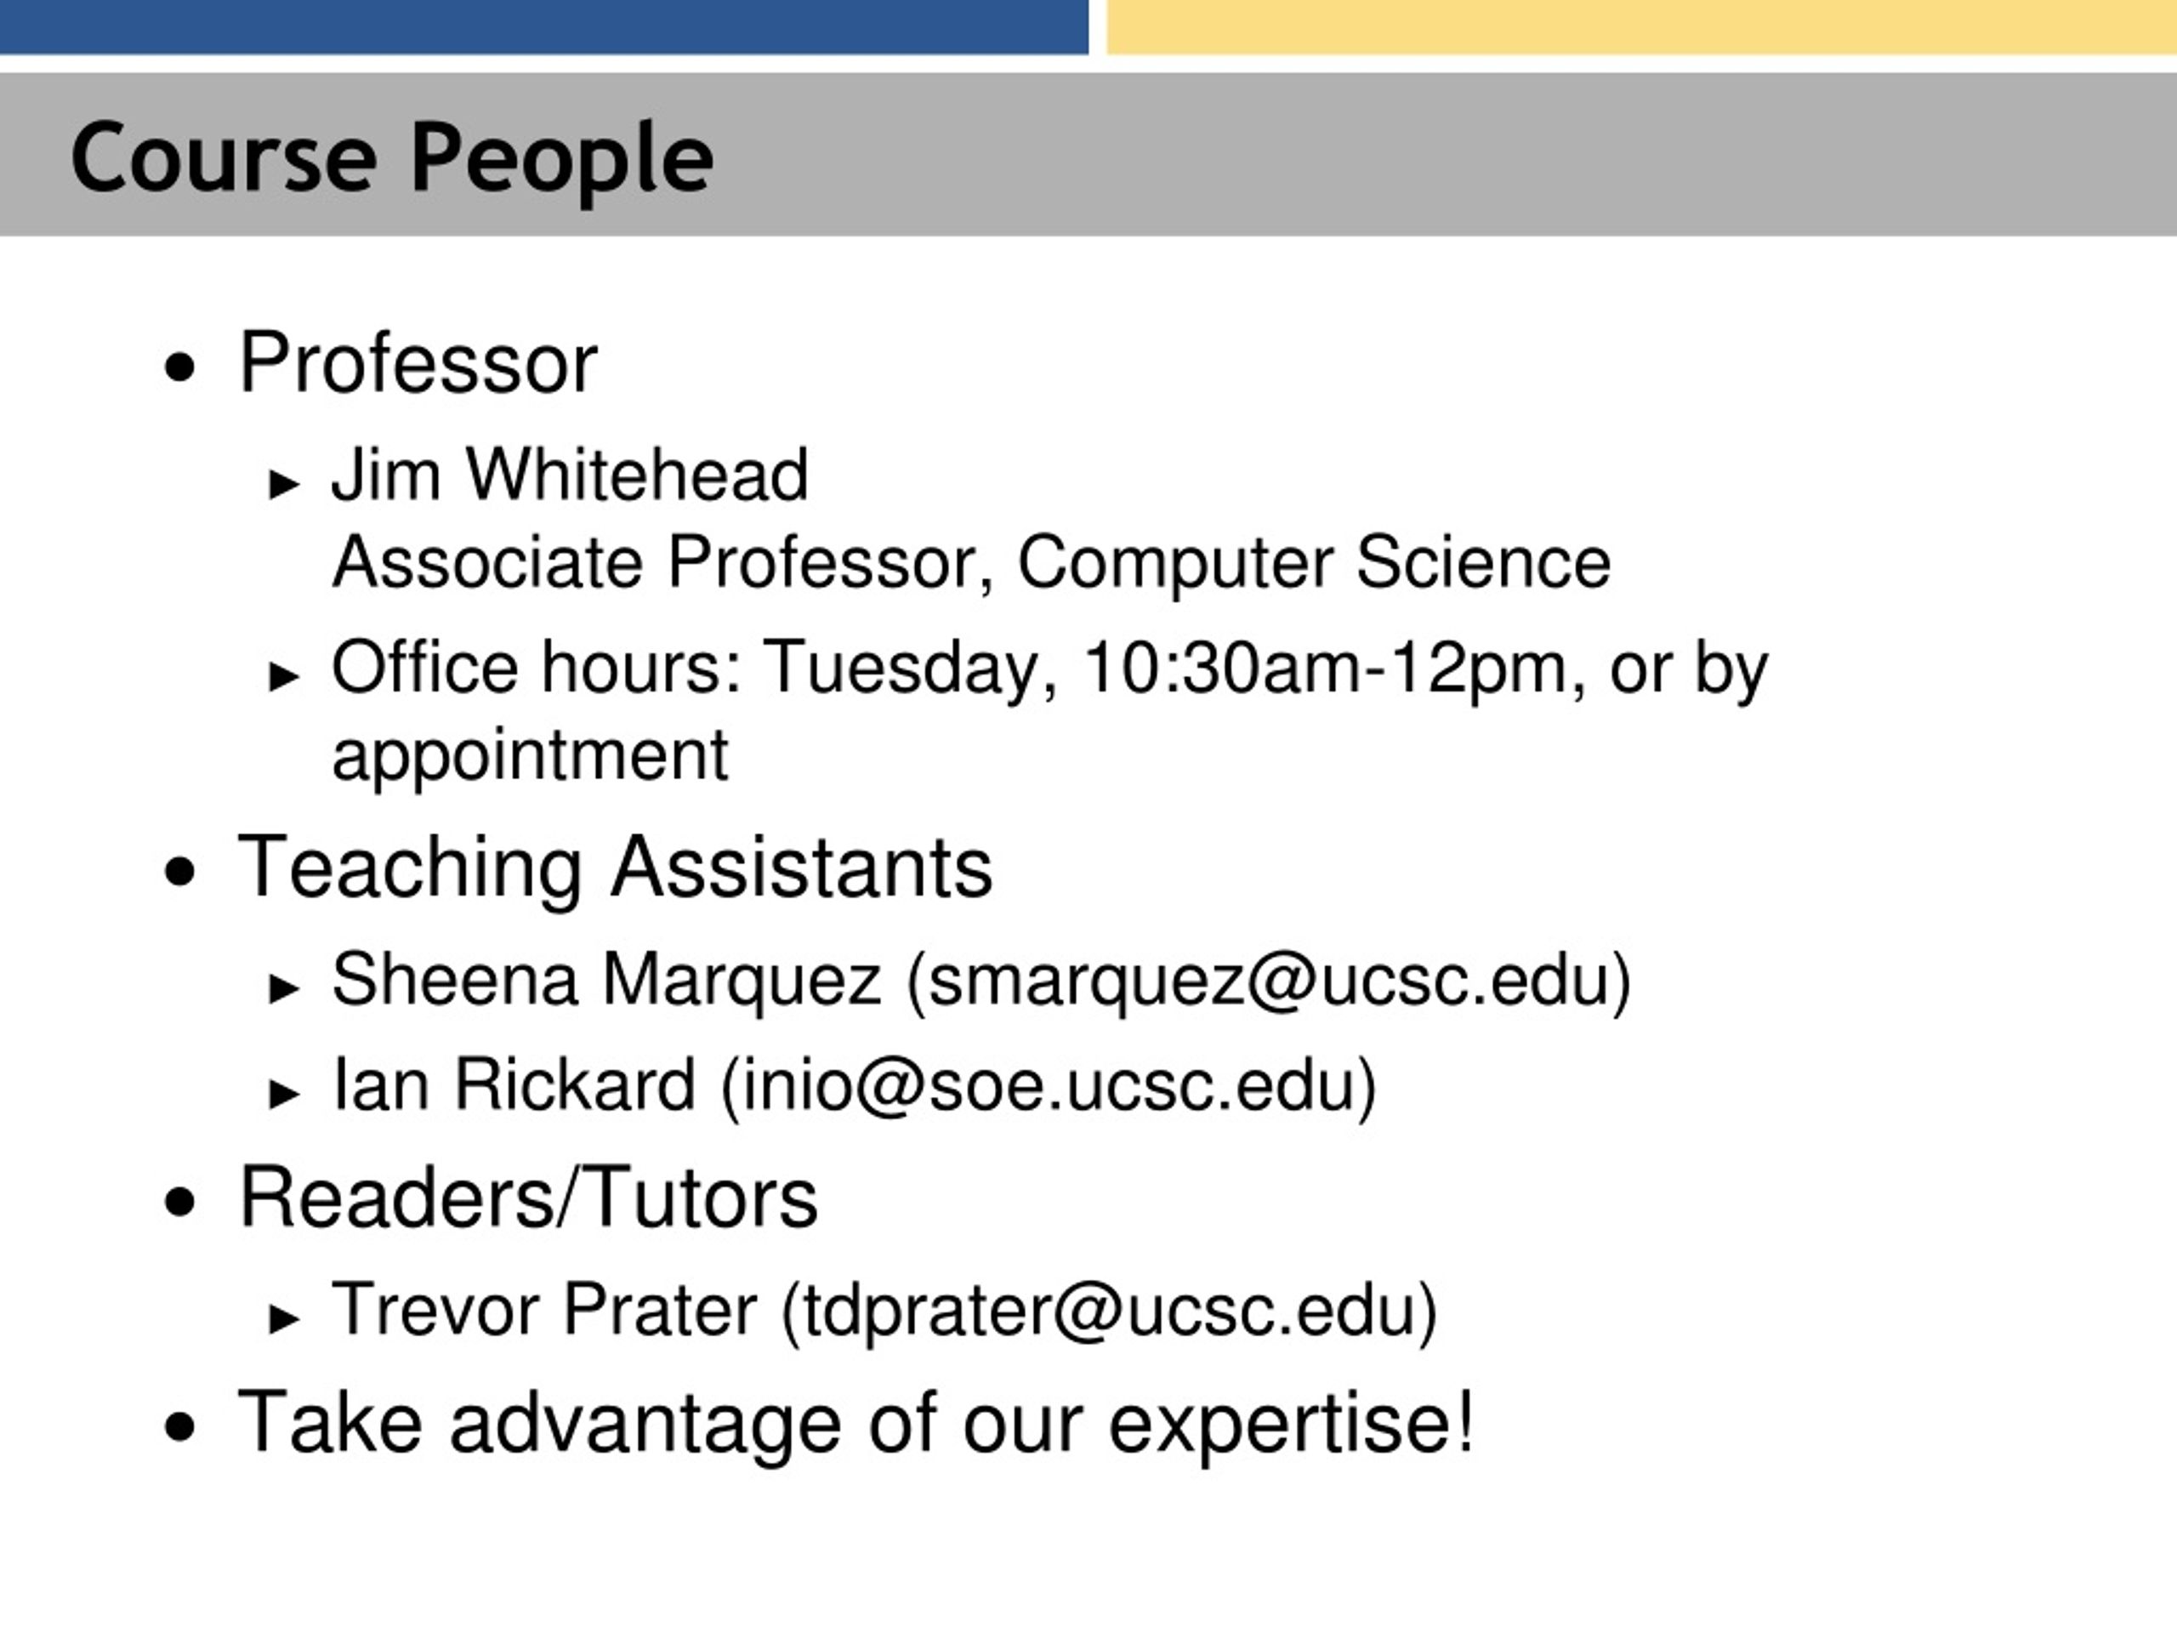This screenshot has width=2177, height=1633.
Task: Click the Jim Whitehead name text
Action: pyautogui.click(x=570, y=475)
